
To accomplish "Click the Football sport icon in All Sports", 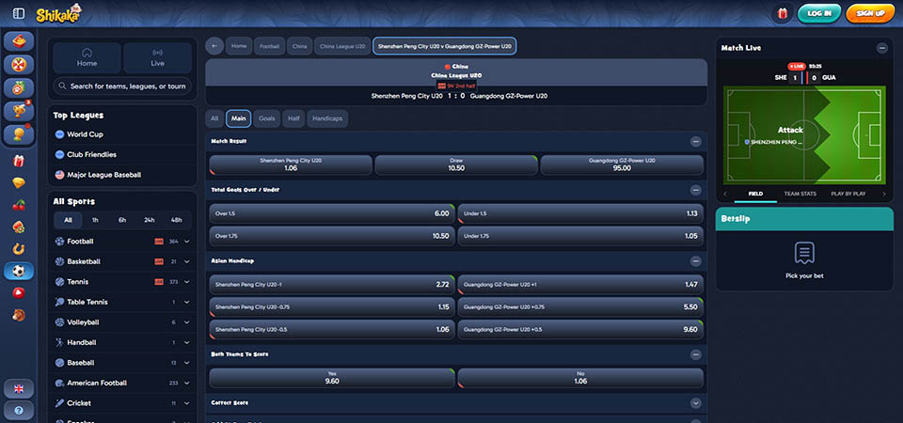I will pyautogui.click(x=59, y=242).
